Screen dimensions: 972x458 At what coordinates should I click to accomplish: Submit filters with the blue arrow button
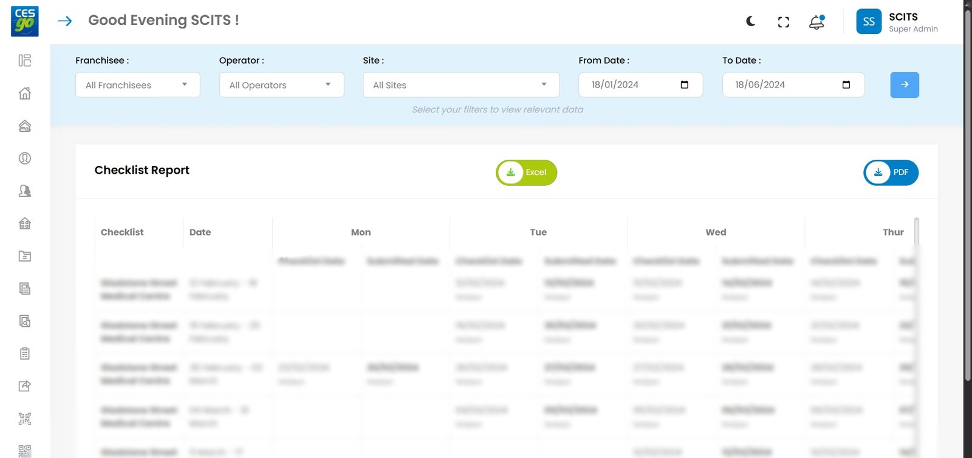(904, 85)
